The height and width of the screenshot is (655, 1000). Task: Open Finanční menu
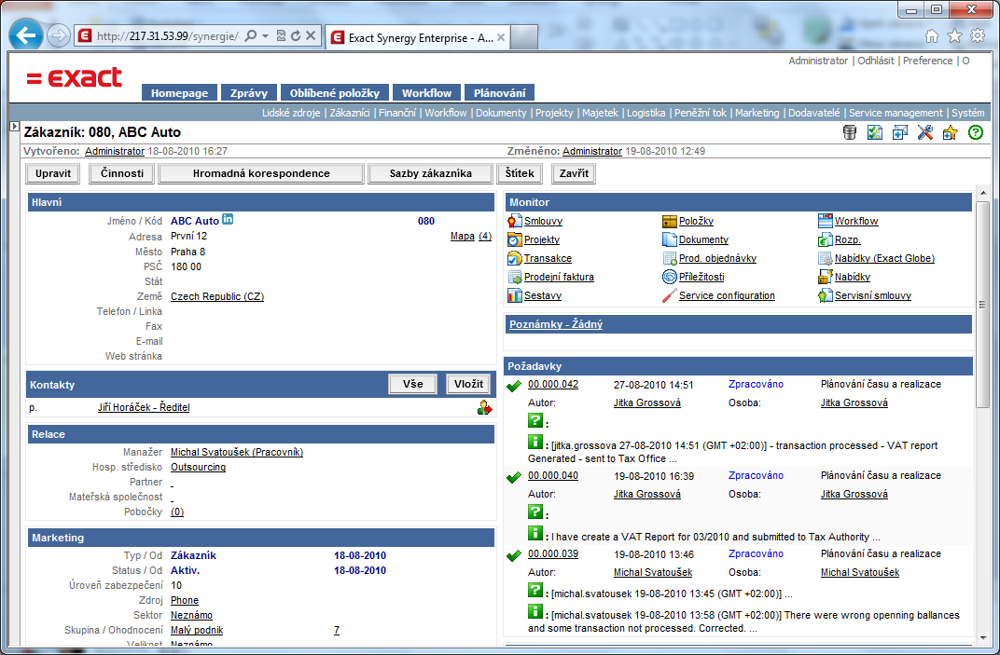397,113
